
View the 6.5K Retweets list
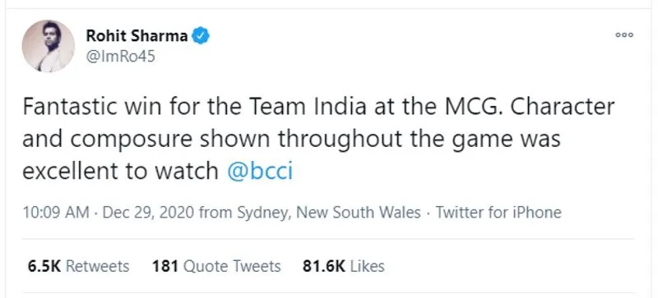78,266
